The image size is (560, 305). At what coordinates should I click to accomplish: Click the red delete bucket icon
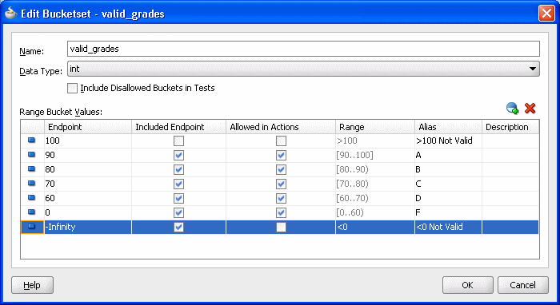click(x=530, y=109)
